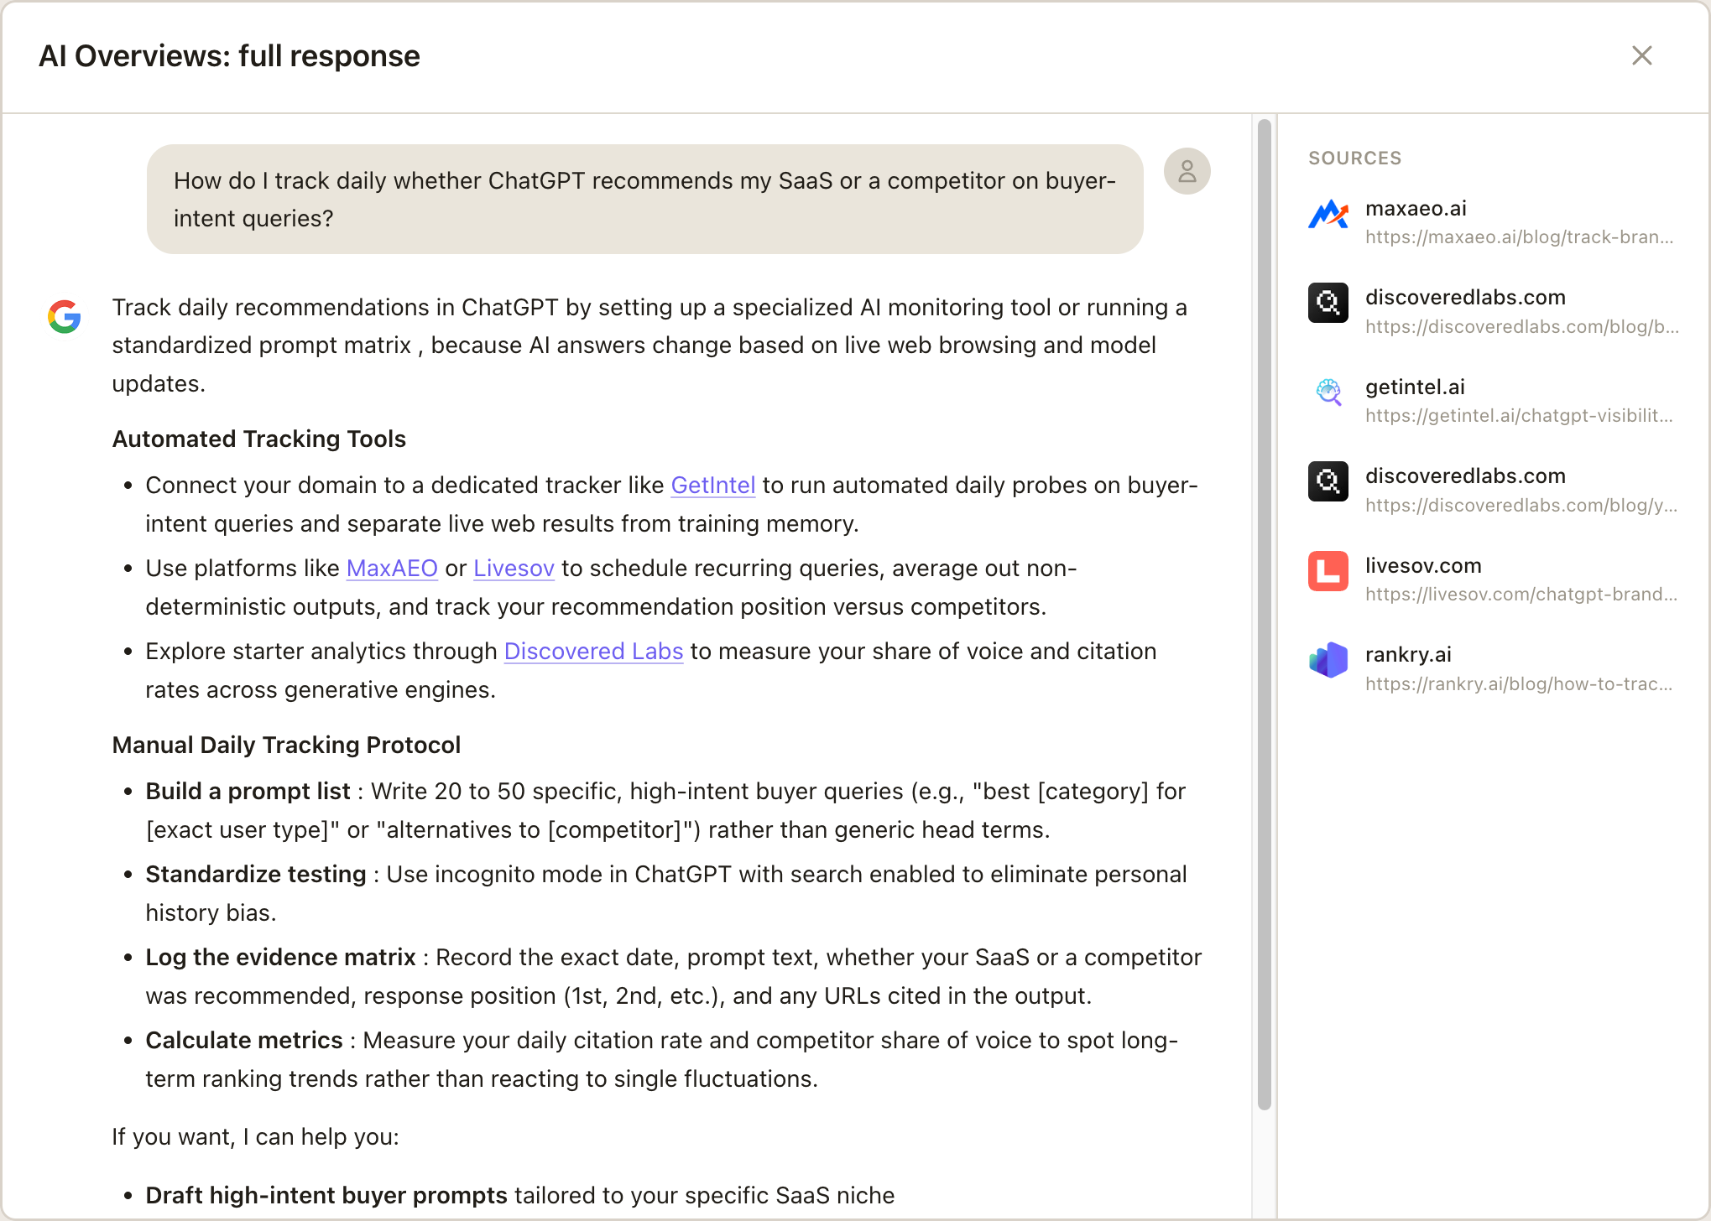Open the Livesov link in the response

pos(514,568)
